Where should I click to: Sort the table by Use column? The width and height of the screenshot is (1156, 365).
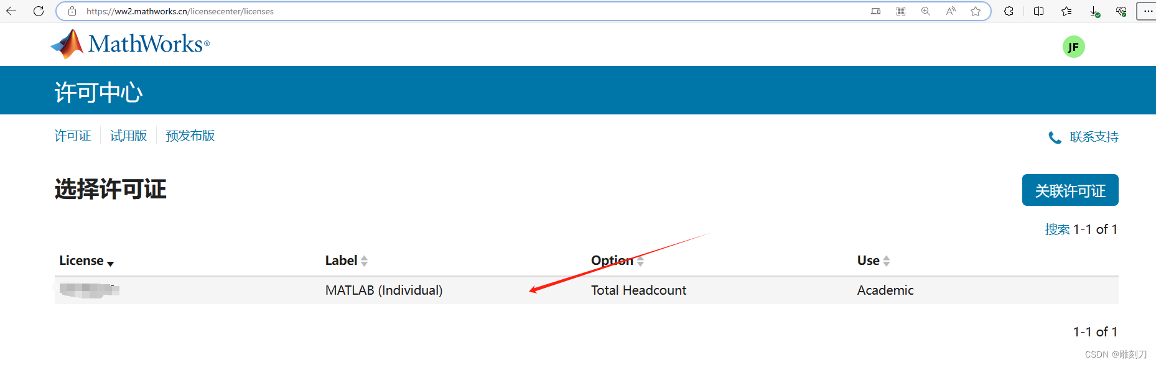pyautogui.click(x=874, y=261)
